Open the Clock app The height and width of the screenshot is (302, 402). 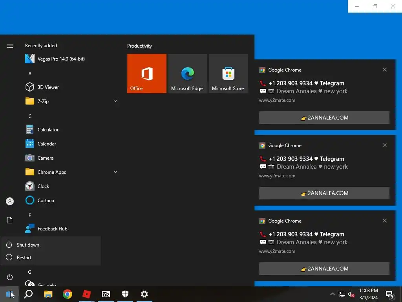[71, 186]
